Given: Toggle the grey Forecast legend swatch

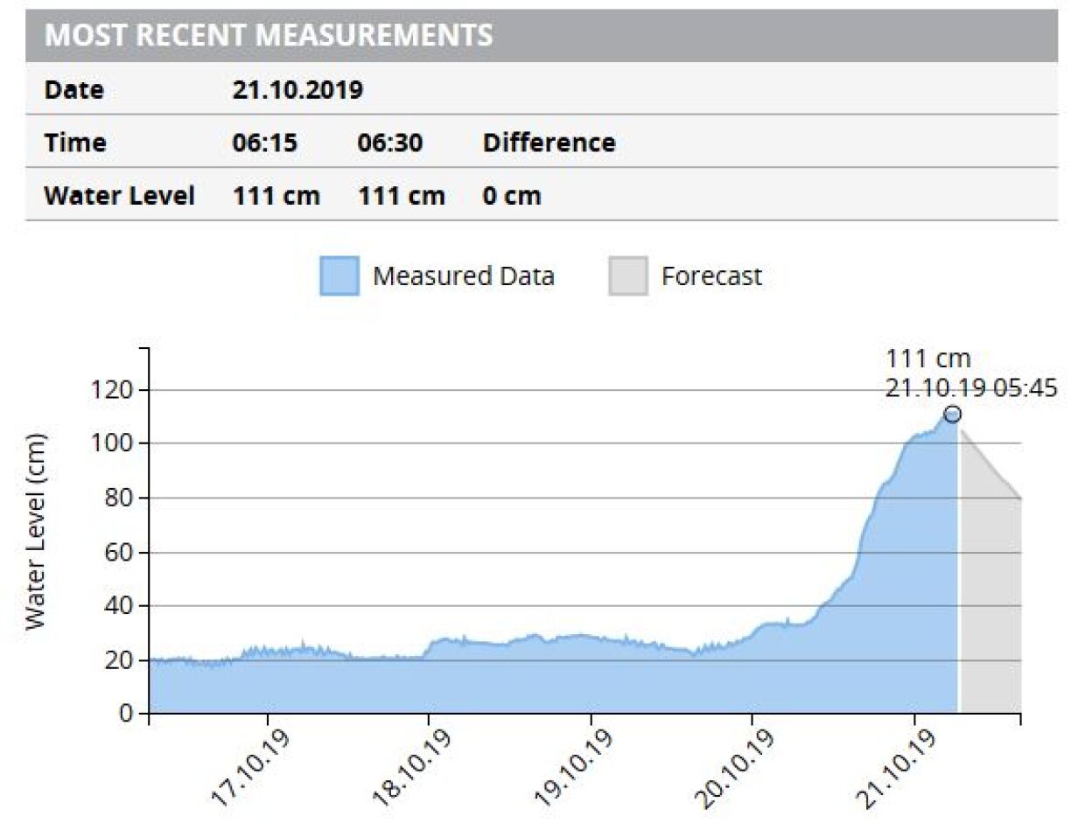Looking at the screenshot, I should (627, 276).
